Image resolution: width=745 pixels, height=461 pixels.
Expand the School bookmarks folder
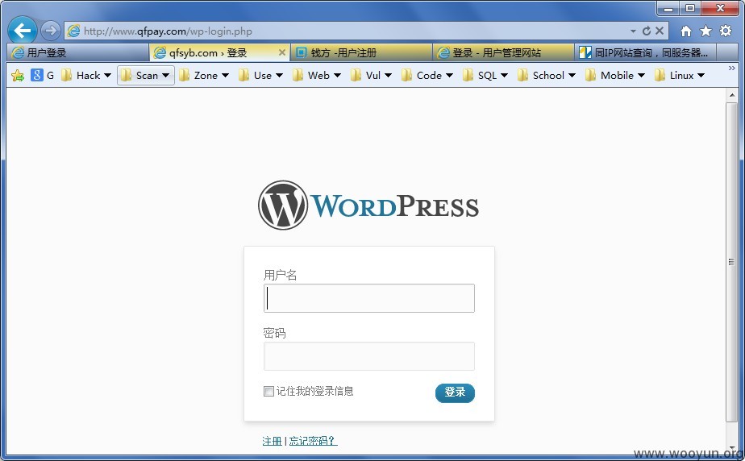[x=547, y=75]
